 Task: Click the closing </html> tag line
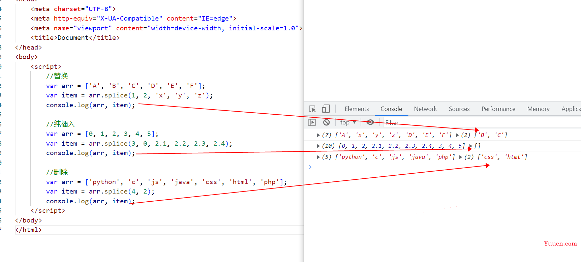coord(28,230)
